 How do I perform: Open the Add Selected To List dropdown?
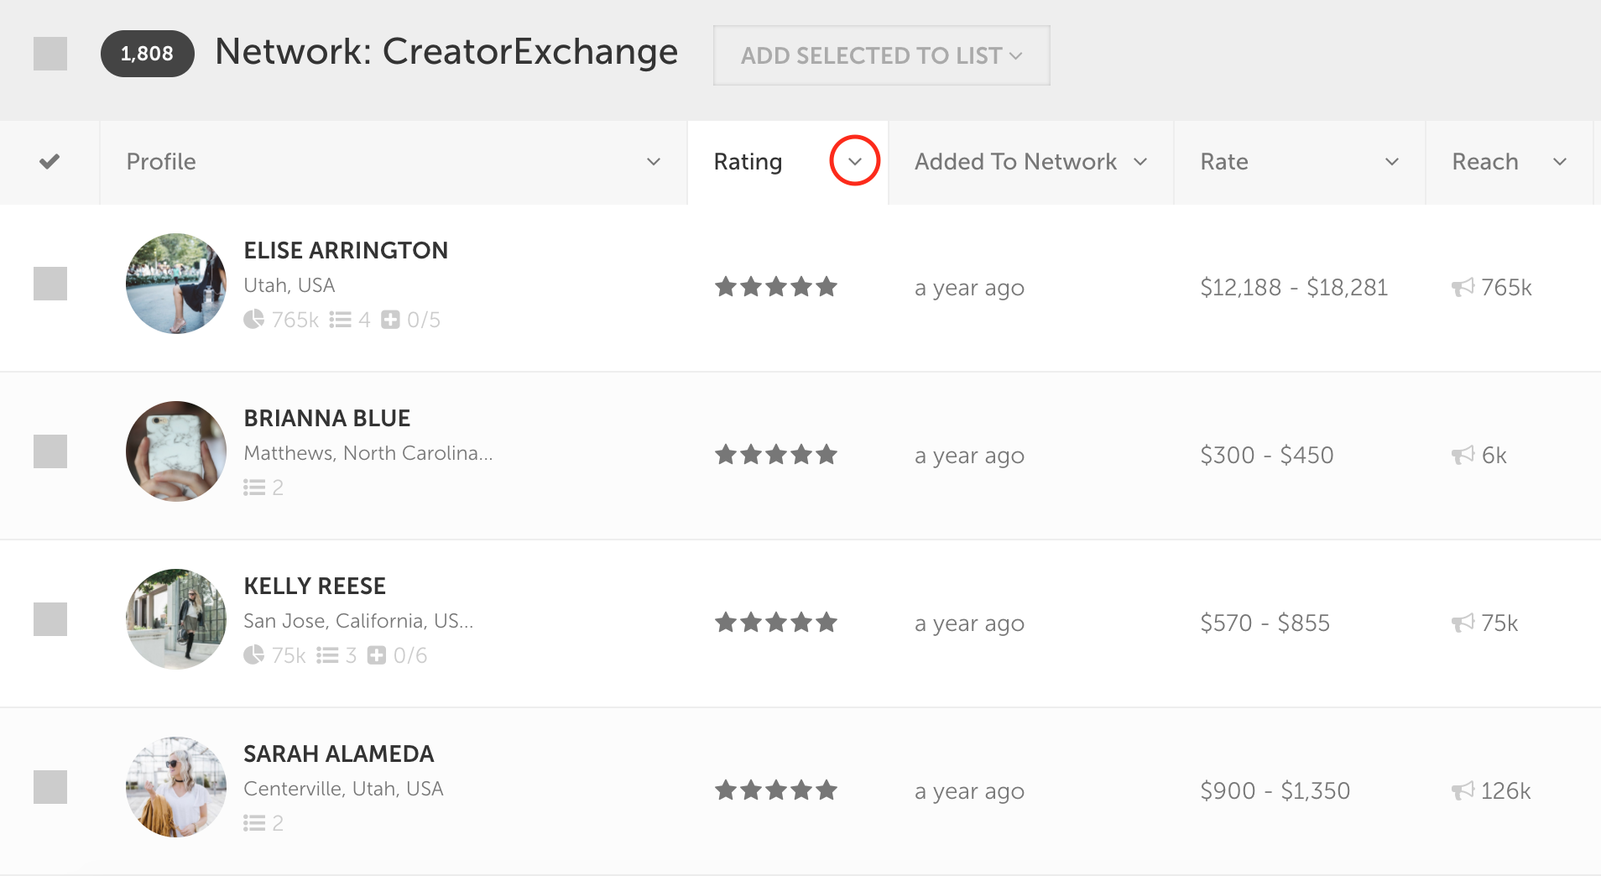pos(881,55)
